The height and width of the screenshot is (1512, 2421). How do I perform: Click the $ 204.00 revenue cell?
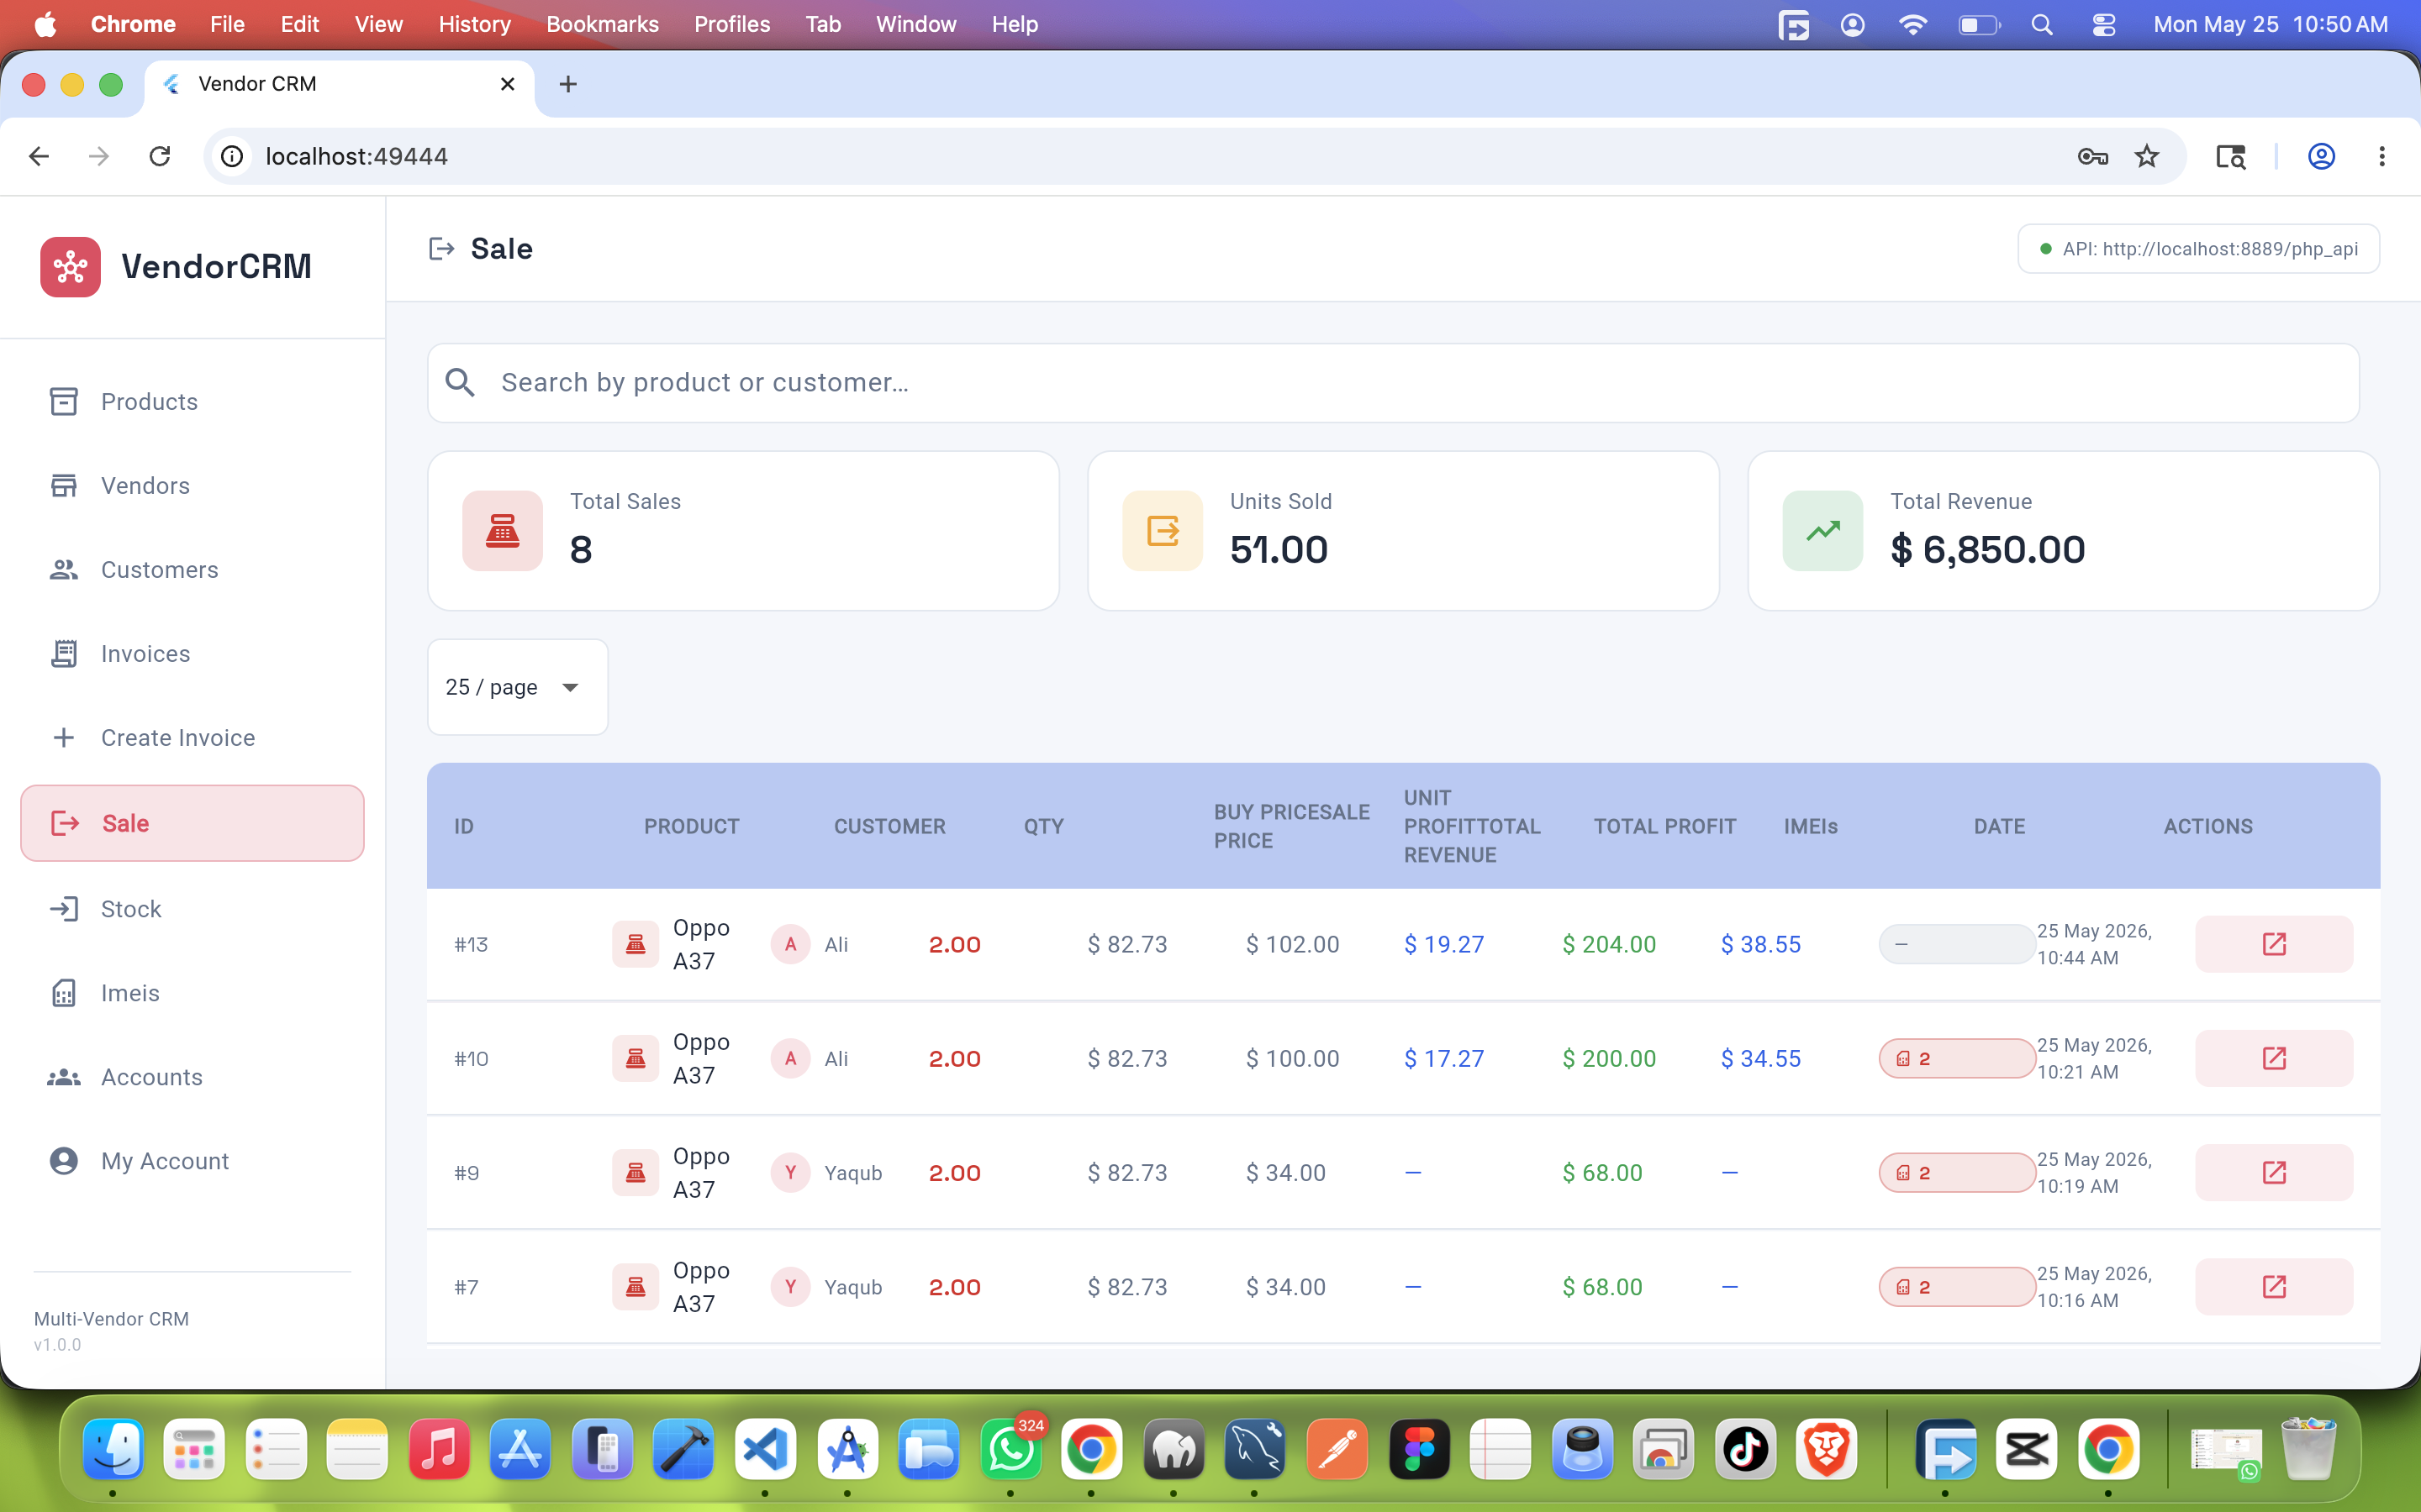click(1609, 944)
